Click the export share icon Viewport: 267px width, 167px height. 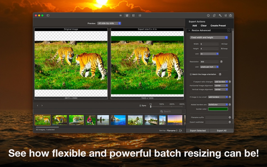tap(230, 15)
